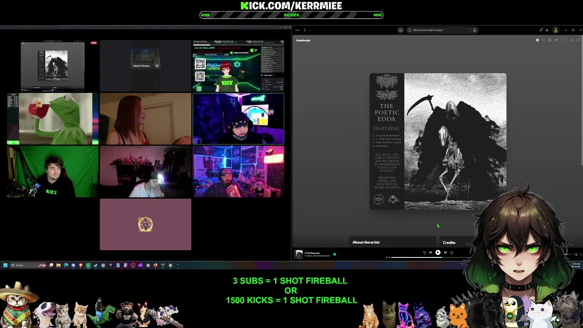The image size is (583, 328).
Task: Toggle shuffle in the Spotify player
Action: pyautogui.click(x=424, y=252)
